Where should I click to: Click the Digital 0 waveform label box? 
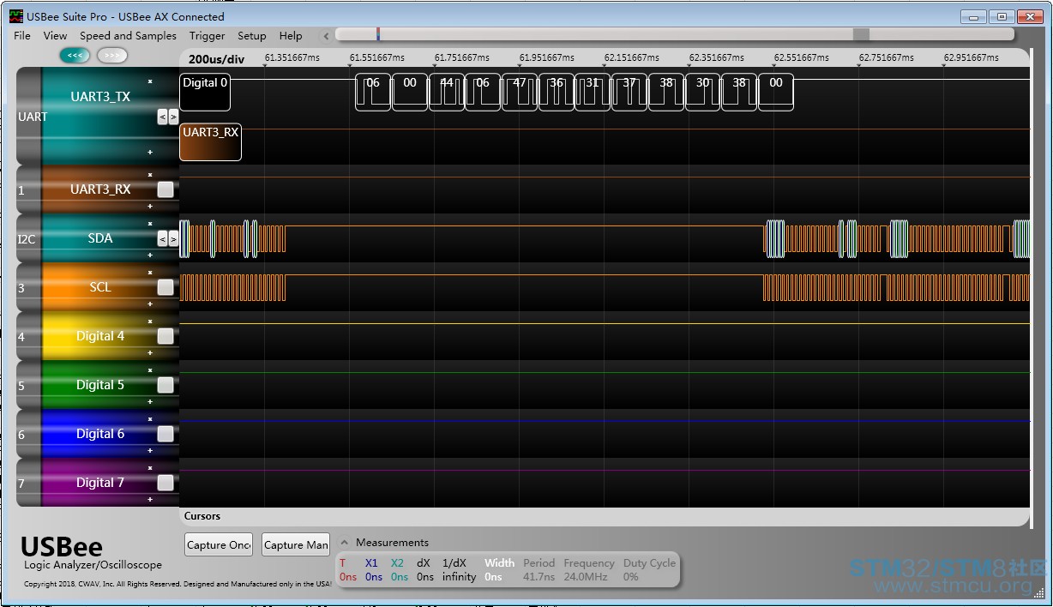point(205,93)
